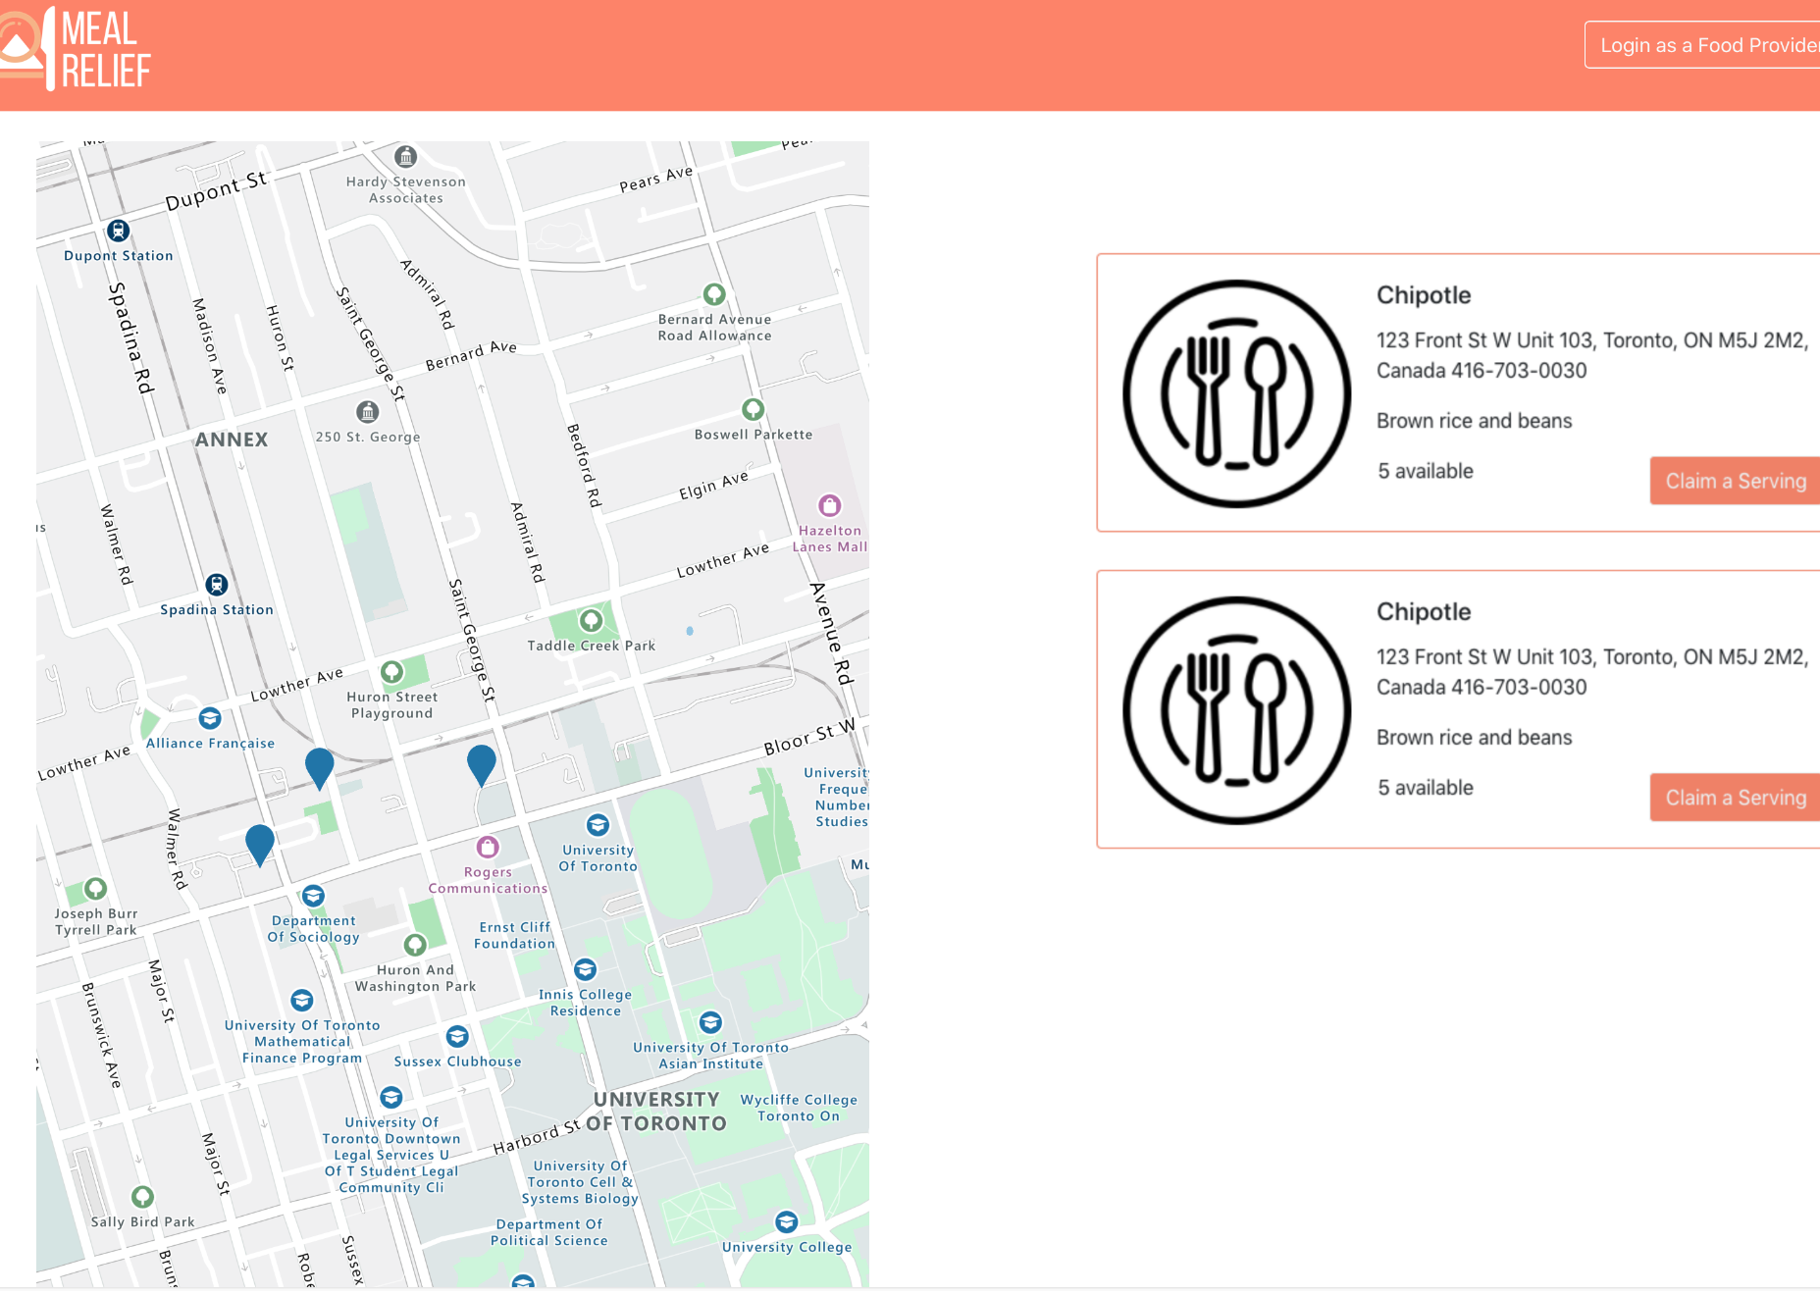The width and height of the screenshot is (1820, 1295).
Task: Click the Boswell Parkette park icon
Action: click(754, 409)
